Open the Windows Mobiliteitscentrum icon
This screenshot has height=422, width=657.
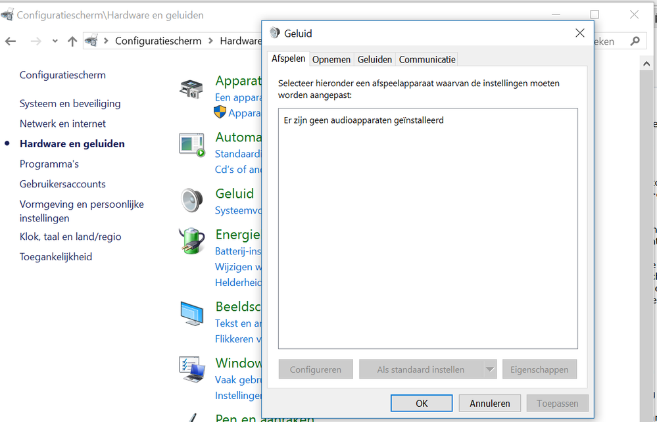point(192,369)
